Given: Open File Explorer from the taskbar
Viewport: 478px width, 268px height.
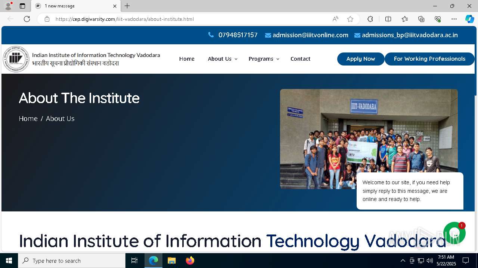Looking at the screenshot, I should tap(171, 261).
